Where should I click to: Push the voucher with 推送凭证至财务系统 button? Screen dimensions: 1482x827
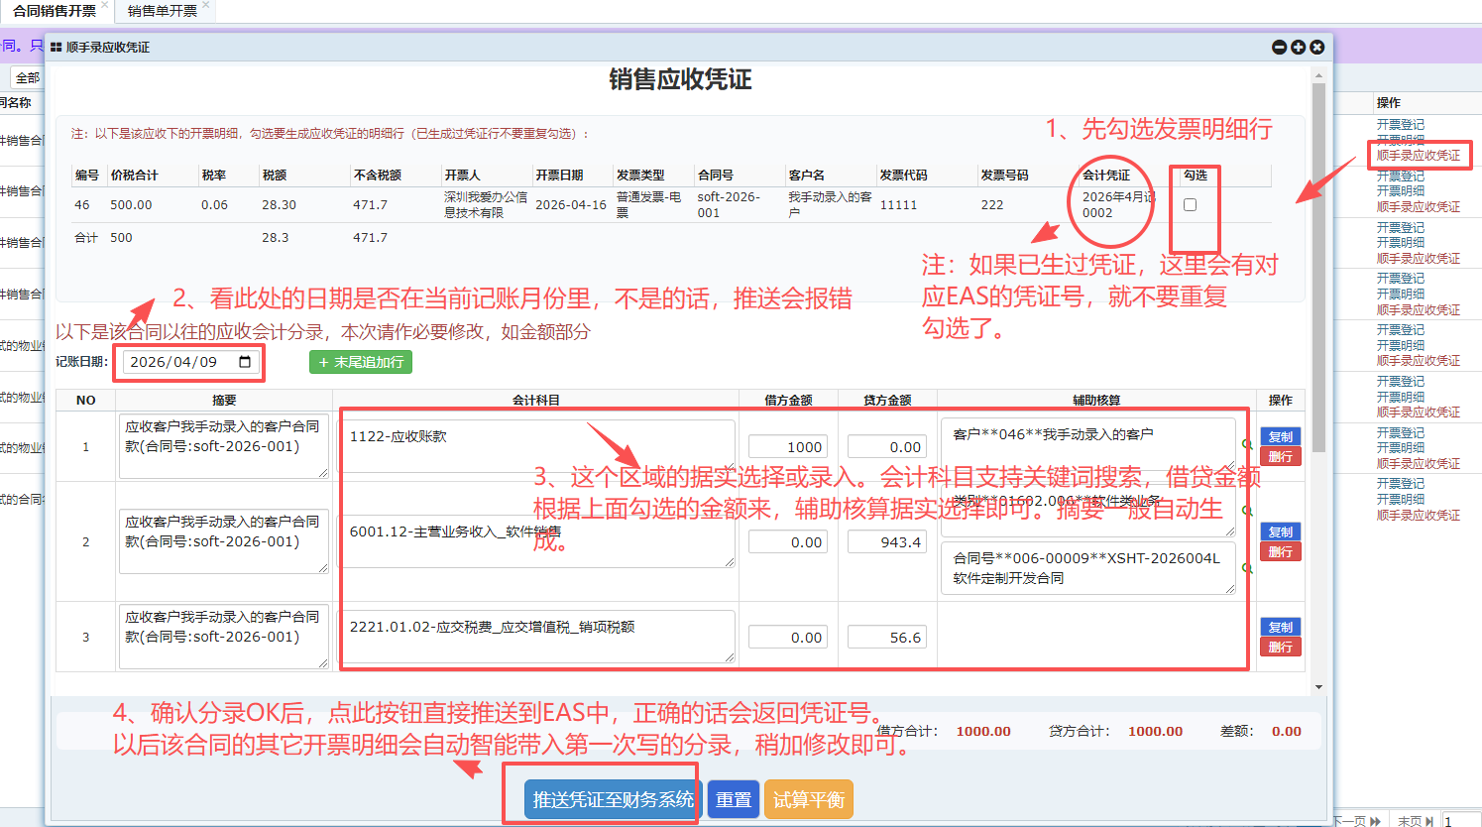click(x=613, y=799)
